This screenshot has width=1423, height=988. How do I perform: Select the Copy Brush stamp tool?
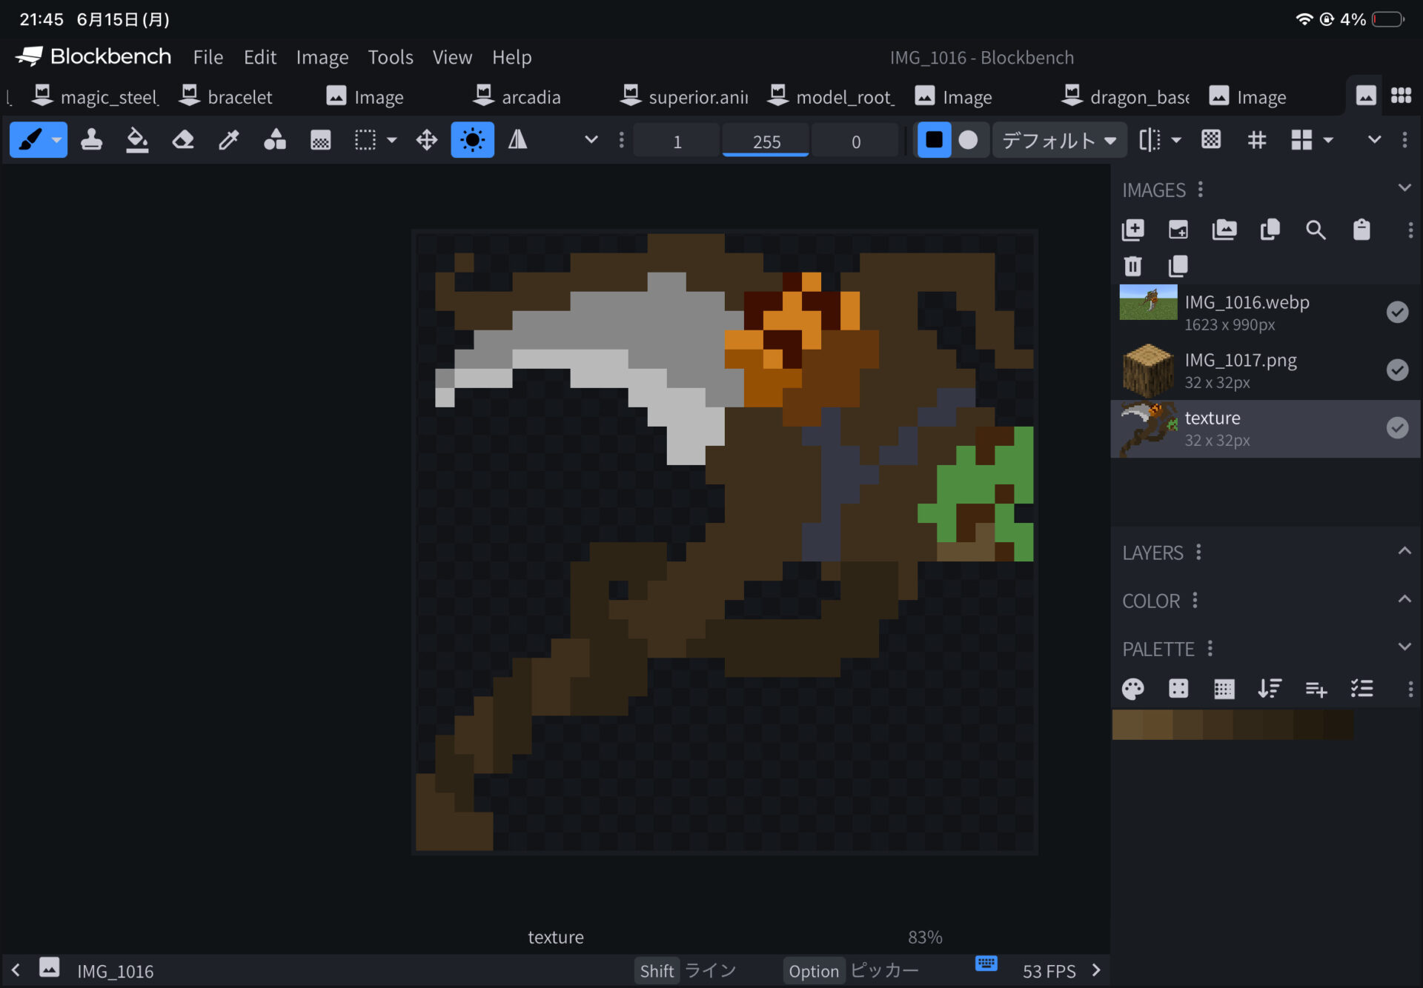[91, 140]
